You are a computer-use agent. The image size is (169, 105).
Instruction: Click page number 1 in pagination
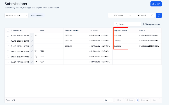pyautogui.click(x=137, y=100)
